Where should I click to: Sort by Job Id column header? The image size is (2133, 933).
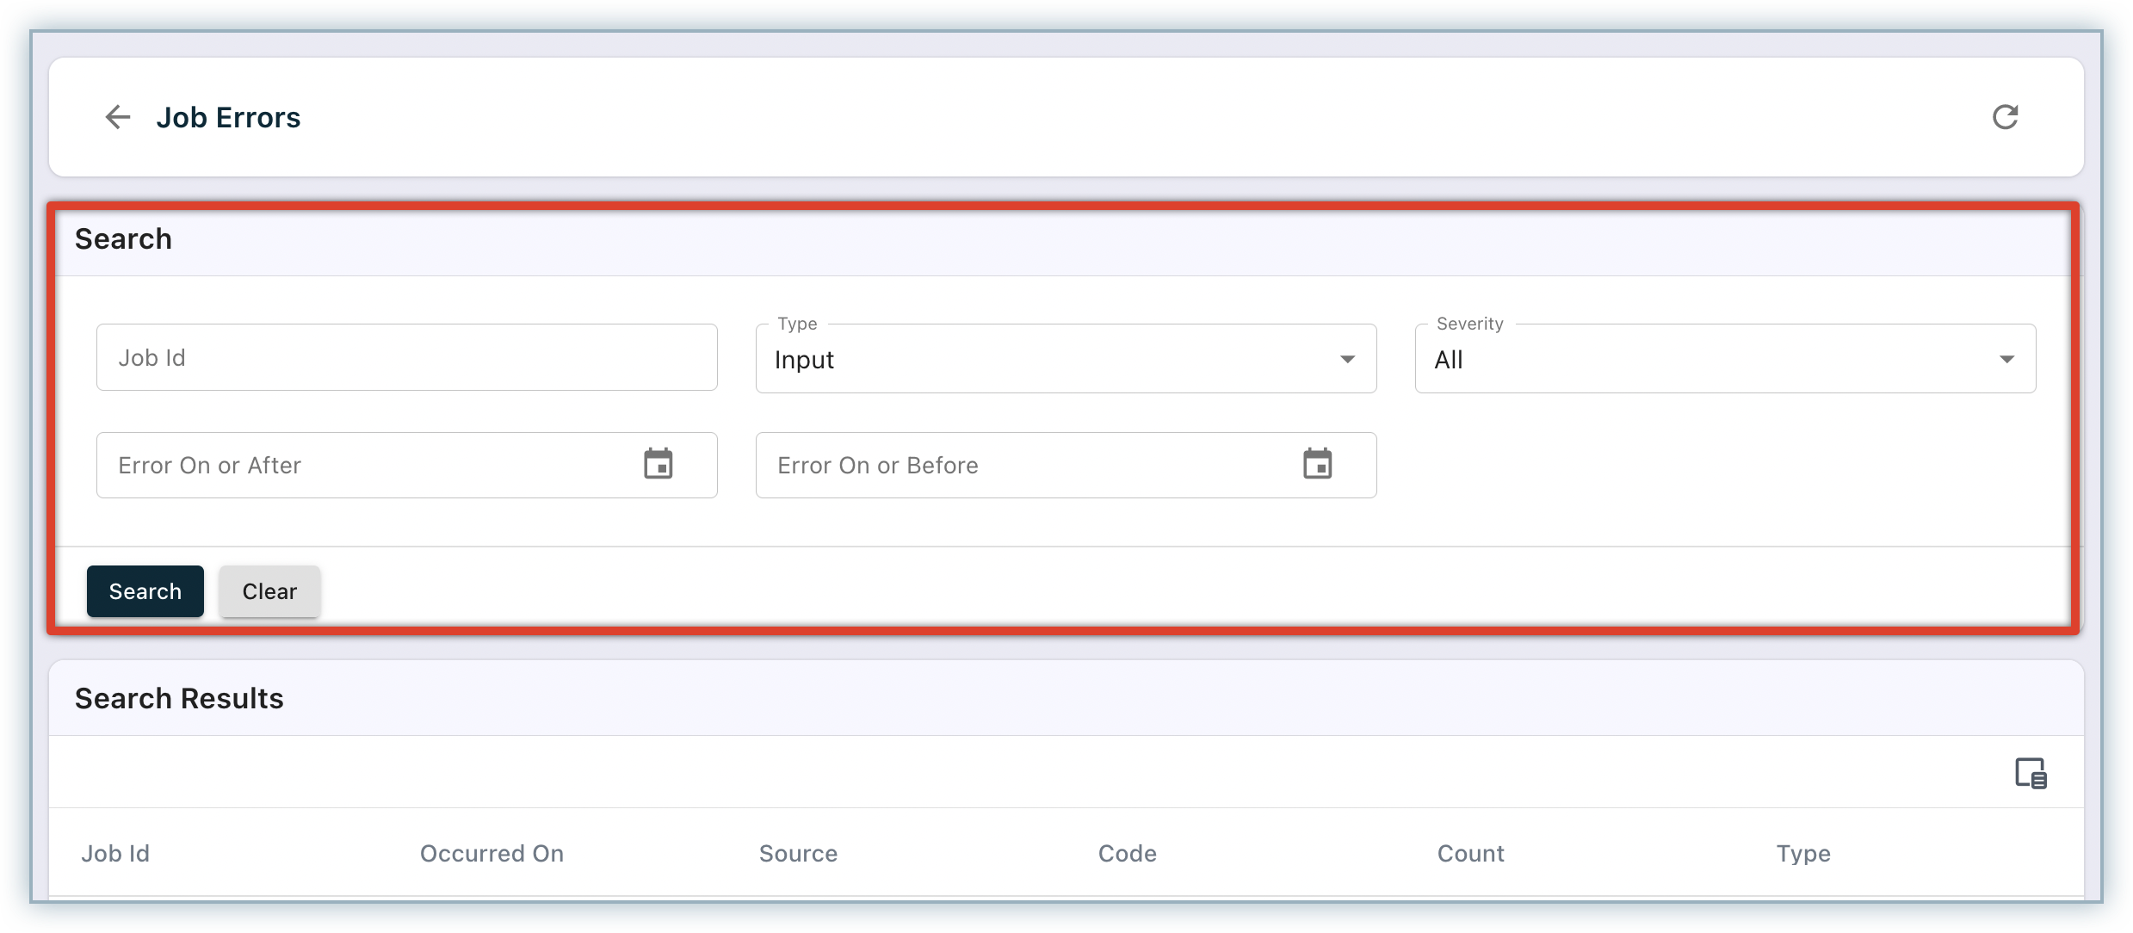[x=115, y=854]
